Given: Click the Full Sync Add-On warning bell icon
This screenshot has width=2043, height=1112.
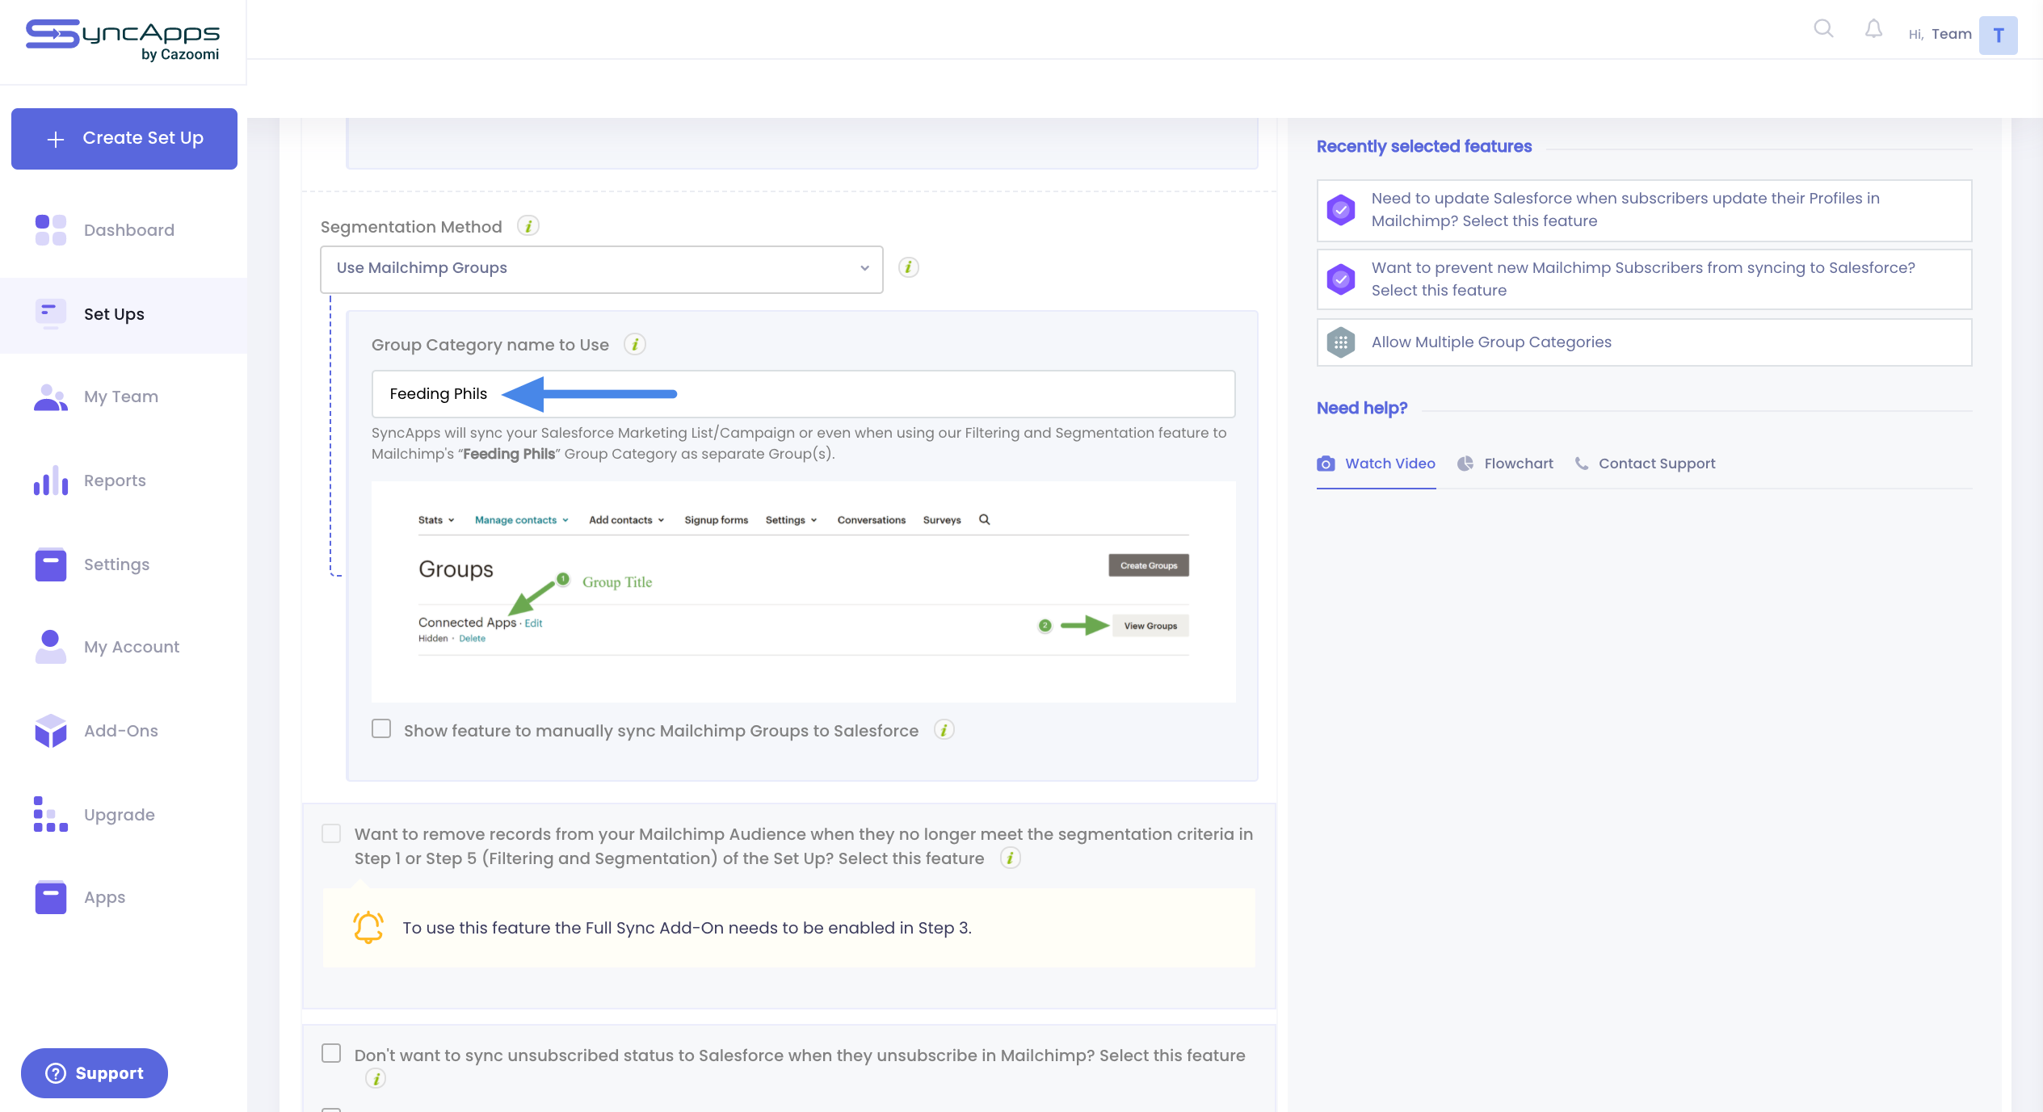Looking at the screenshot, I should tap(368, 927).
